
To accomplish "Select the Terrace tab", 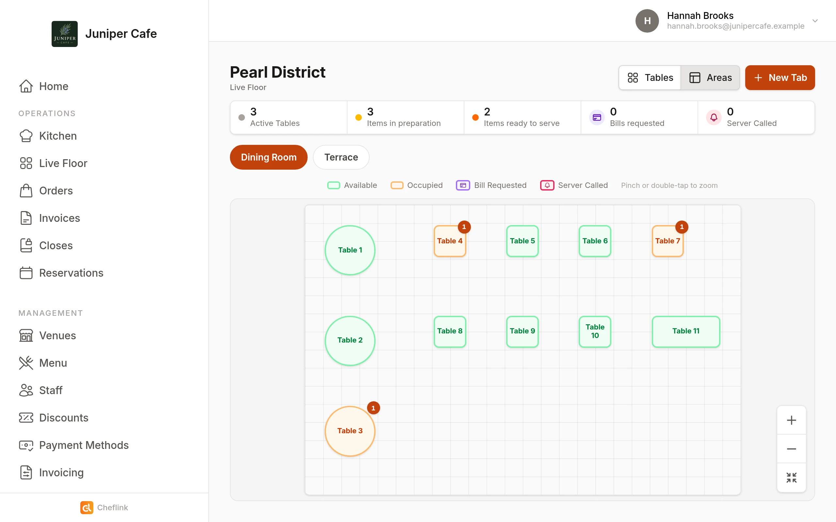I will (x=341, y=157).
